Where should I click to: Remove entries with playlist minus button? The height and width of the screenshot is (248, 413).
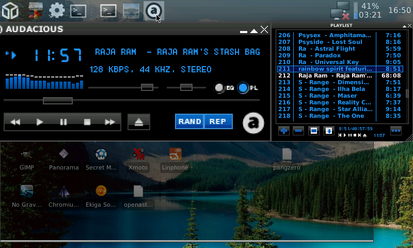coord(298,131)
